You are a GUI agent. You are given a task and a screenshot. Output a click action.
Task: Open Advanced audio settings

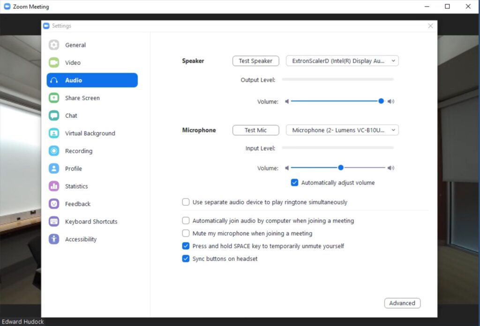(402, 303)
